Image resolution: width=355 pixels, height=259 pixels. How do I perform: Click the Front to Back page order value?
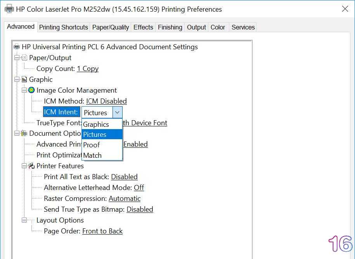click(102, 231)
